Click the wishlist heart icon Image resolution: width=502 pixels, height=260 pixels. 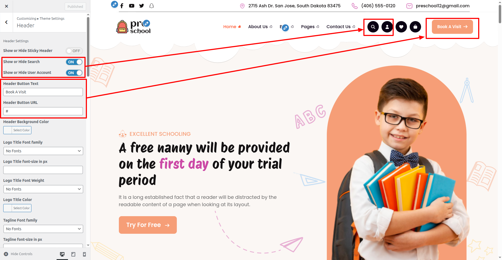(x=401, y=27)
